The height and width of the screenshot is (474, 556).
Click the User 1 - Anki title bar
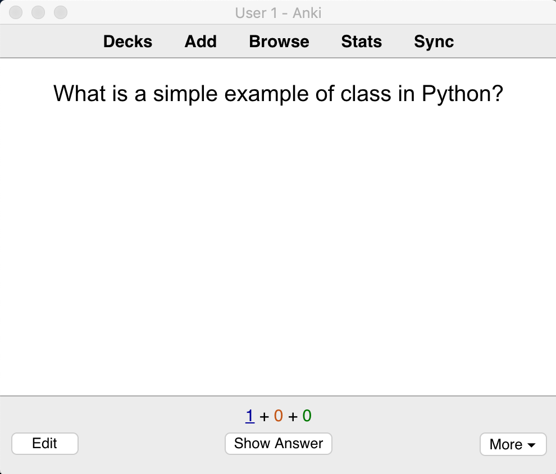coord(278,13)
